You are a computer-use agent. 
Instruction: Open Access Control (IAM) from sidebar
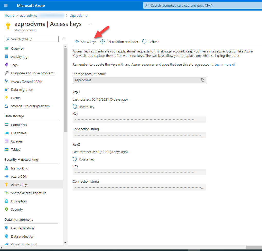[x=26, y=81]
